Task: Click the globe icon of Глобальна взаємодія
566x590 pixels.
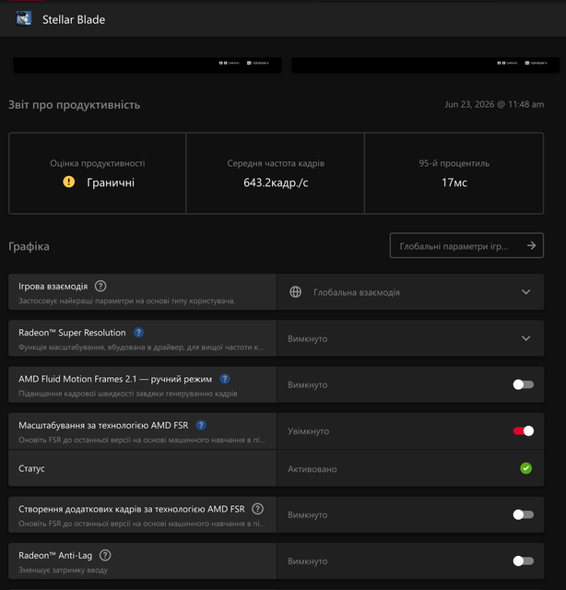Action: tap(295, 291)
